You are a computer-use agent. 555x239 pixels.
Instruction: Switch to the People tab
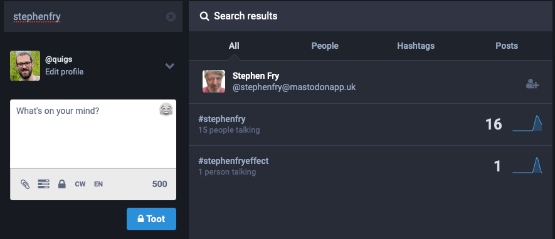[x=325, y=46]
